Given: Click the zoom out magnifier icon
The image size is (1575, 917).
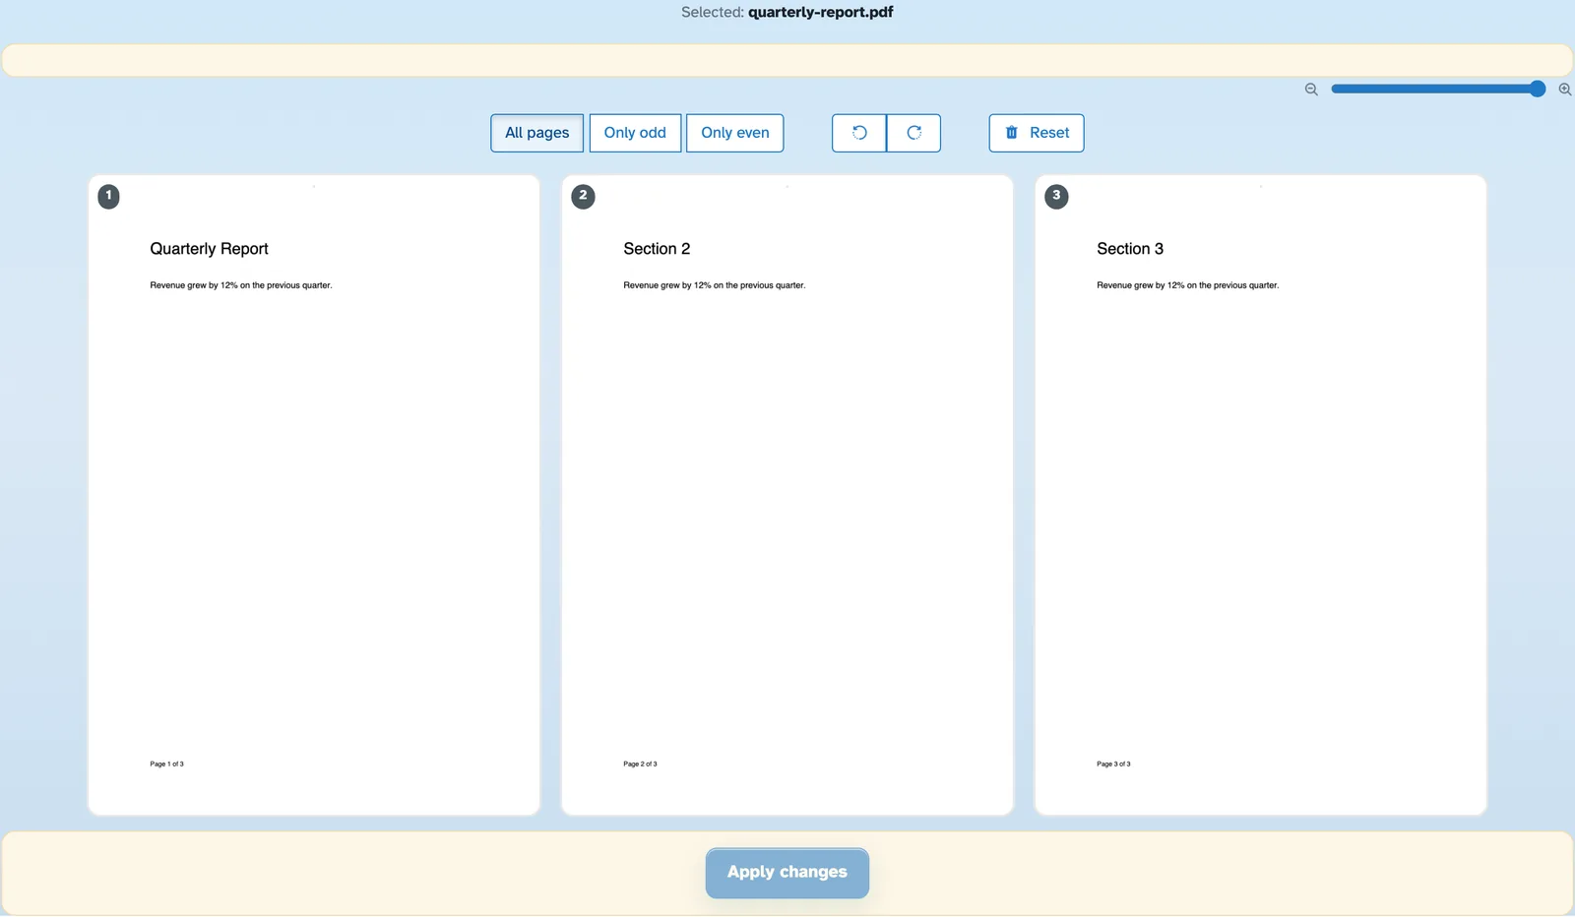Looking at the screenshot, I should pyautogui.click(x=1311, y=90).
